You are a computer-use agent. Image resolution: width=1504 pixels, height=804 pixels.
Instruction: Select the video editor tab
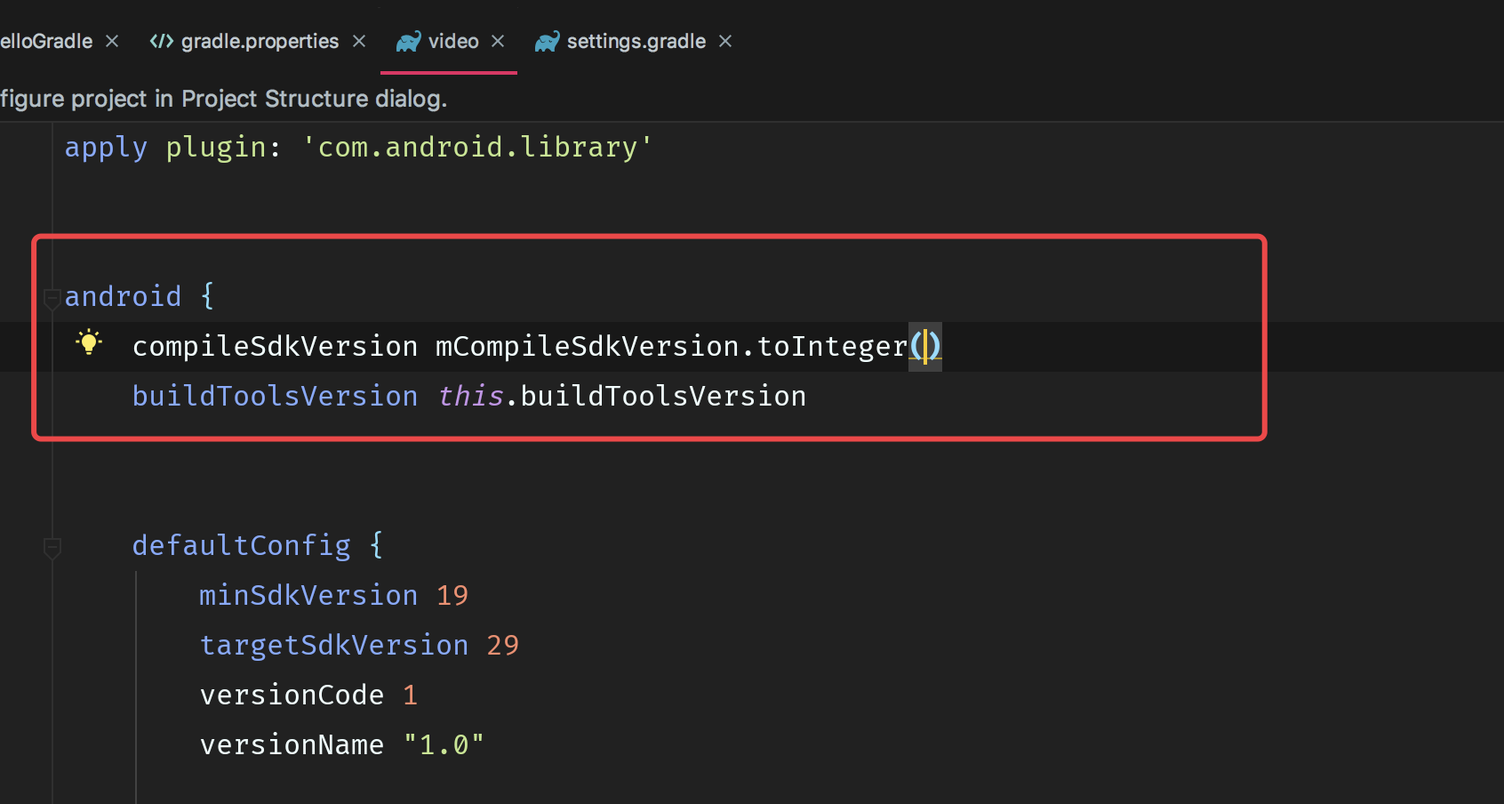453,42
